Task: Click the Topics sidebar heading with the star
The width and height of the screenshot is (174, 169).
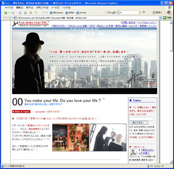Action: [x=135, y=100]
